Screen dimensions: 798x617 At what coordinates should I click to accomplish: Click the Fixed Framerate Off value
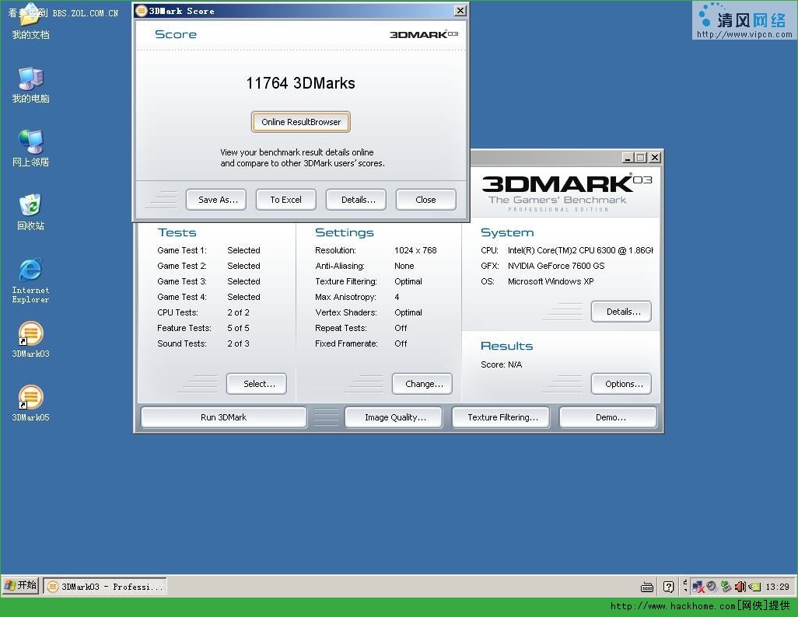tap(401, 343)
